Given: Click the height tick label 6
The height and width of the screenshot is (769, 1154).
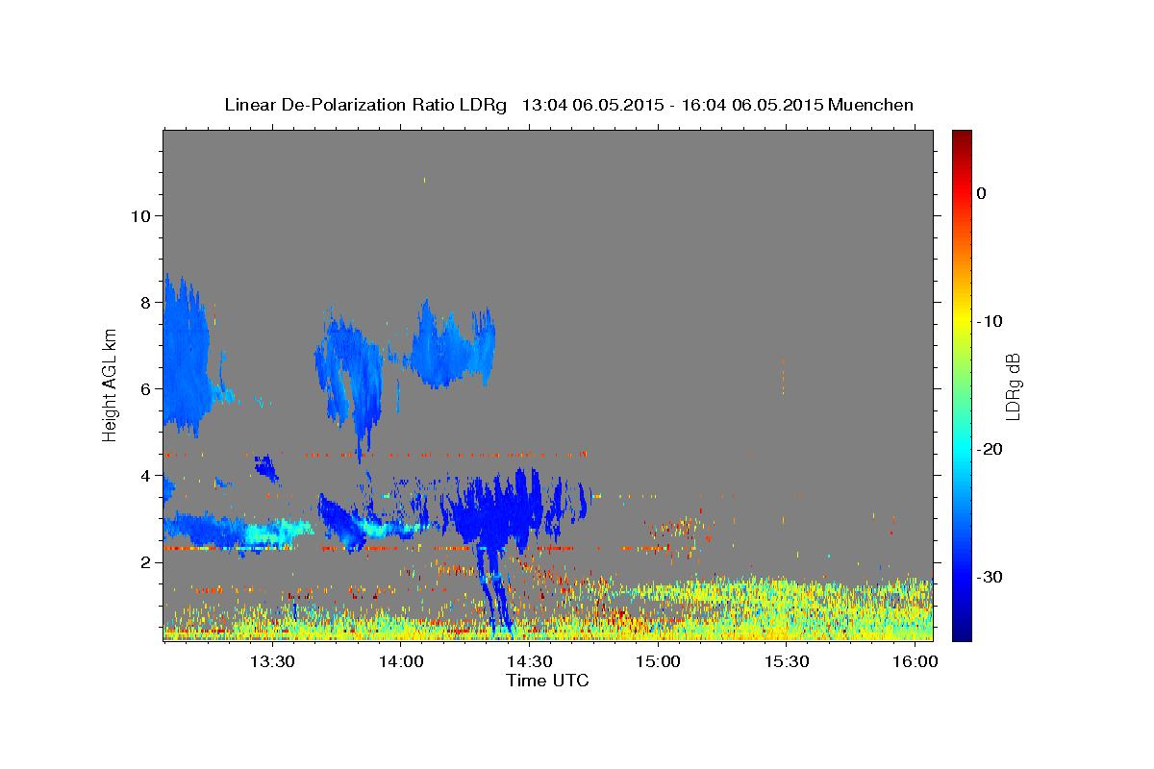Looking at the screenshot, I should tap(145, 388).
